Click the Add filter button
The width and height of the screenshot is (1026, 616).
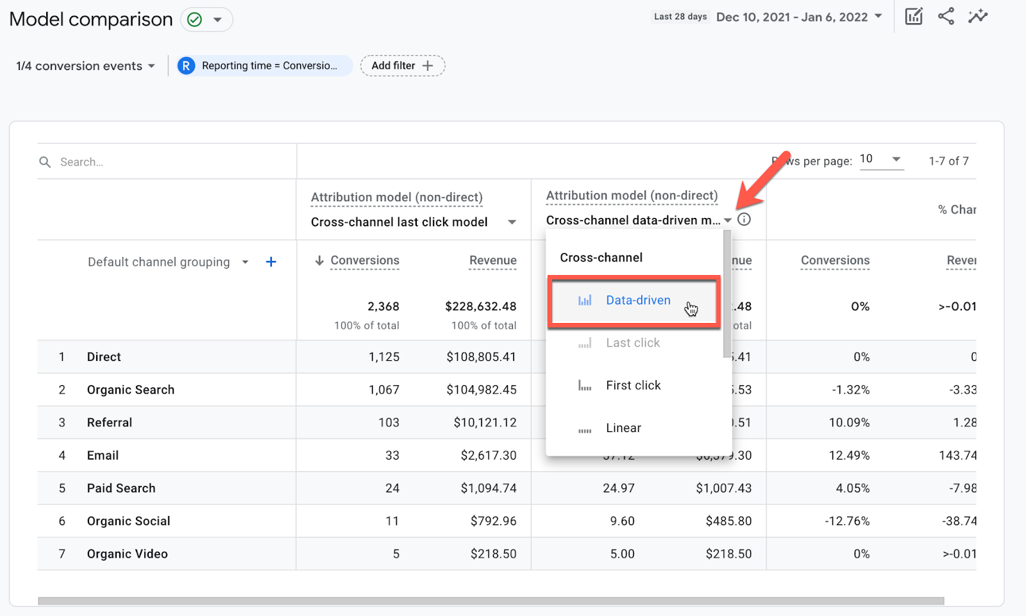coord(402,66)
